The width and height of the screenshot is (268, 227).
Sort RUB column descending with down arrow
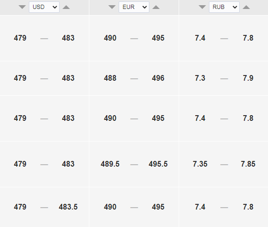pyautogui.click(x=202, y=7)
